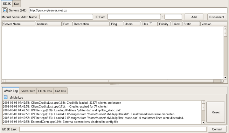
Task: Click server list horizontal scroll left arrow
Action: (x=4, y=81)
